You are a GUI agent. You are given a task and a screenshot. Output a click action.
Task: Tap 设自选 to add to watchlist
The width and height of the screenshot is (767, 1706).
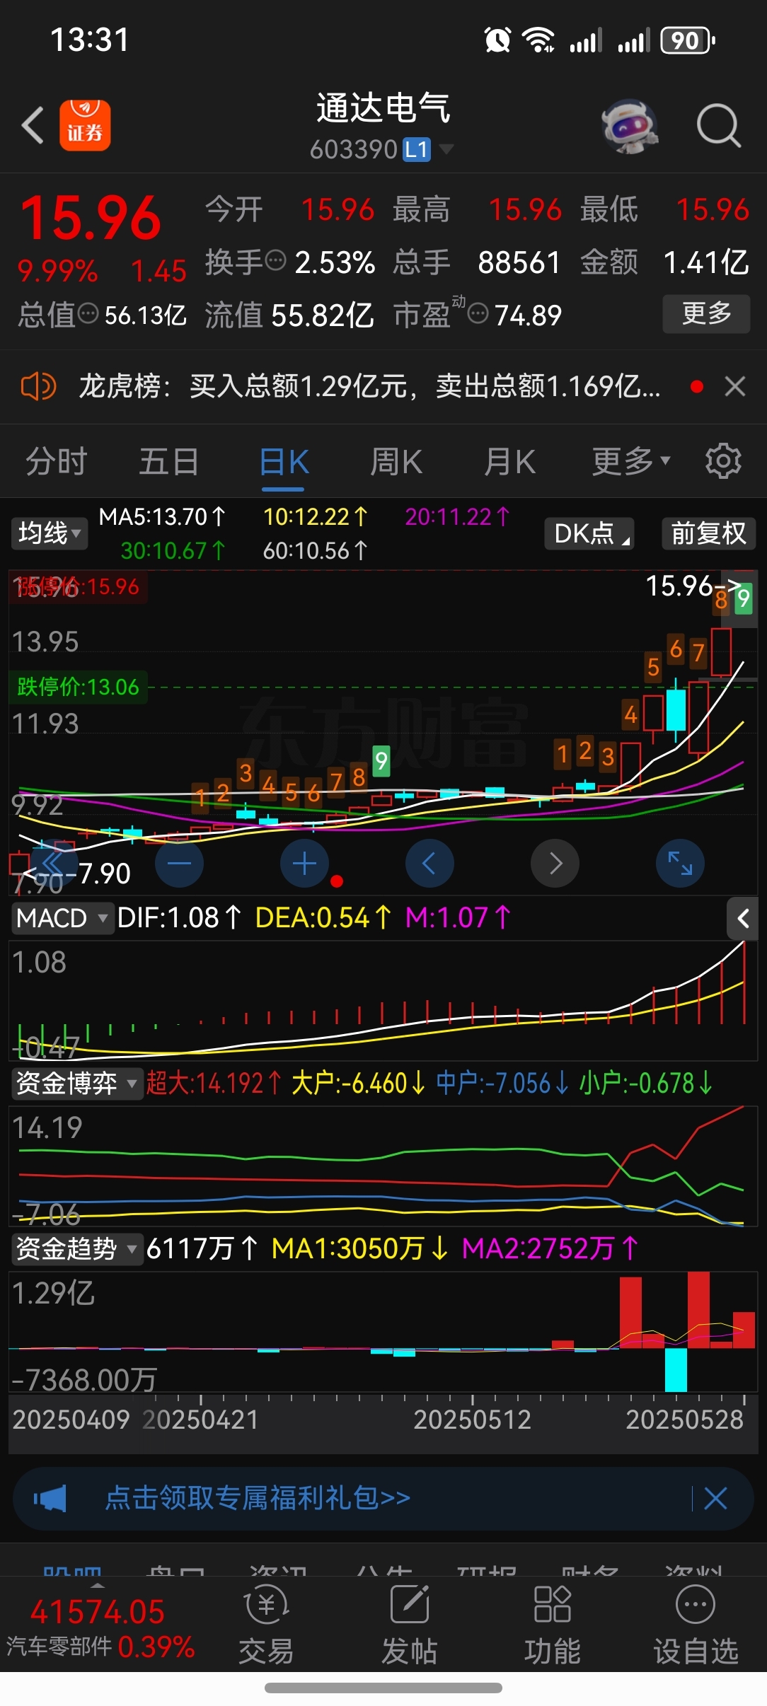click(x=696, y=1624)
